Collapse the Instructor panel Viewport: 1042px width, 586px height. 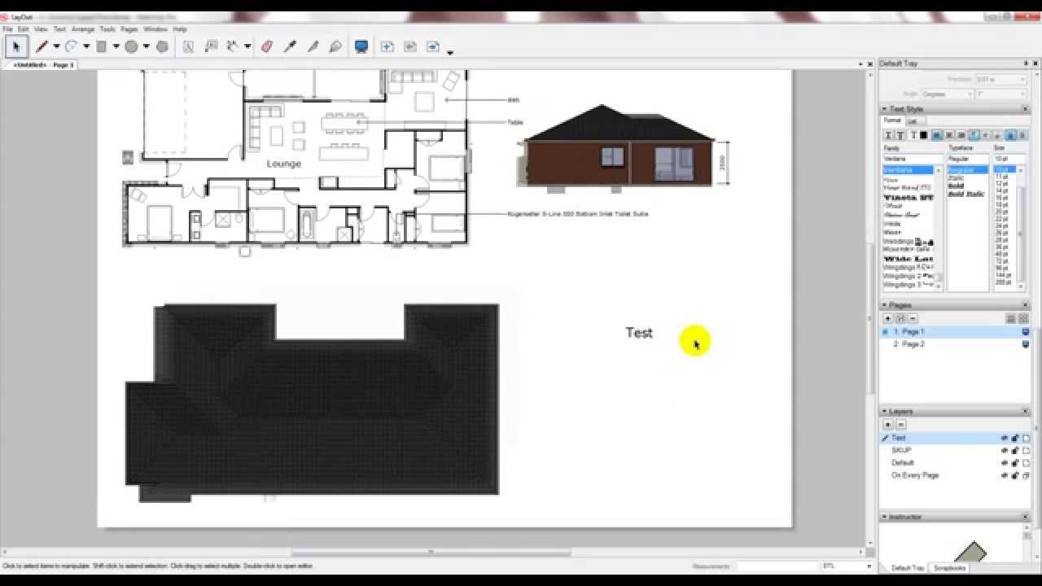tap(884, 517)
